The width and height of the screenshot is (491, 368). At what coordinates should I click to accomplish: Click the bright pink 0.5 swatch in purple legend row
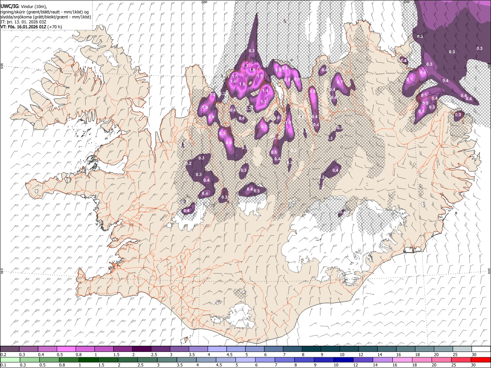pyautogui.click(x=66, y=349)
